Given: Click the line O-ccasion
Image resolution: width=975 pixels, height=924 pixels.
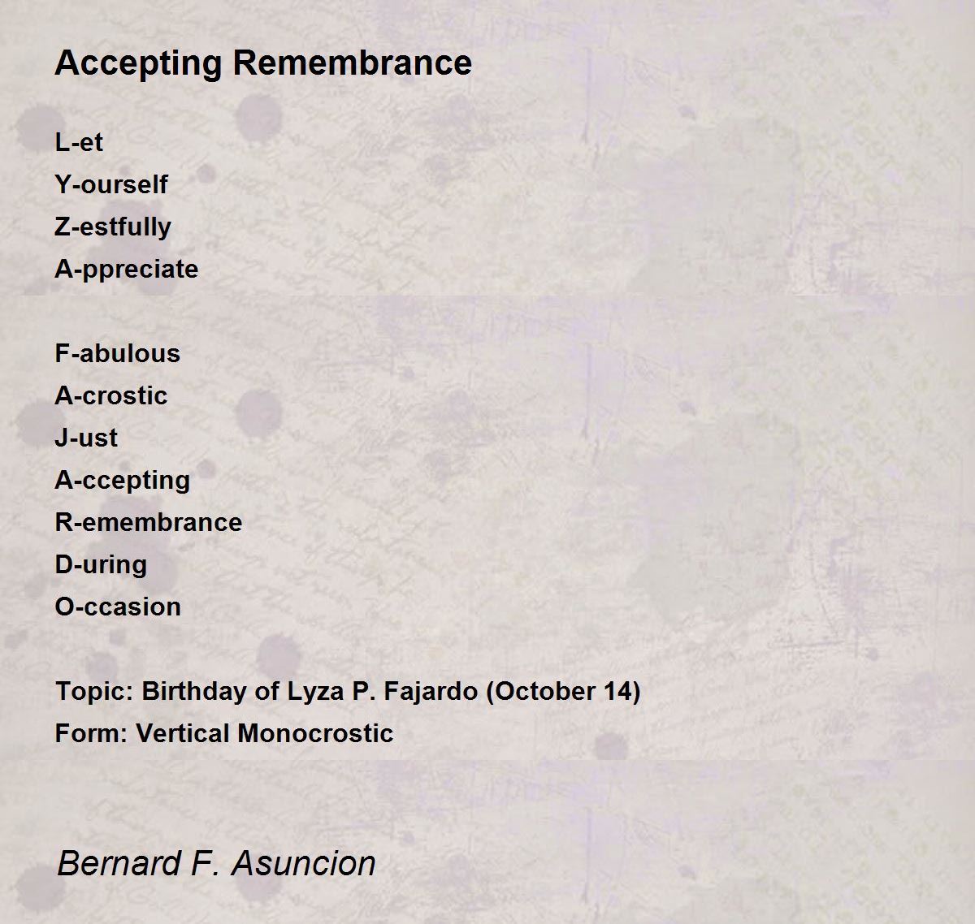Looking at the screenshot, I should pyautogui.click(x=118, y=607).
